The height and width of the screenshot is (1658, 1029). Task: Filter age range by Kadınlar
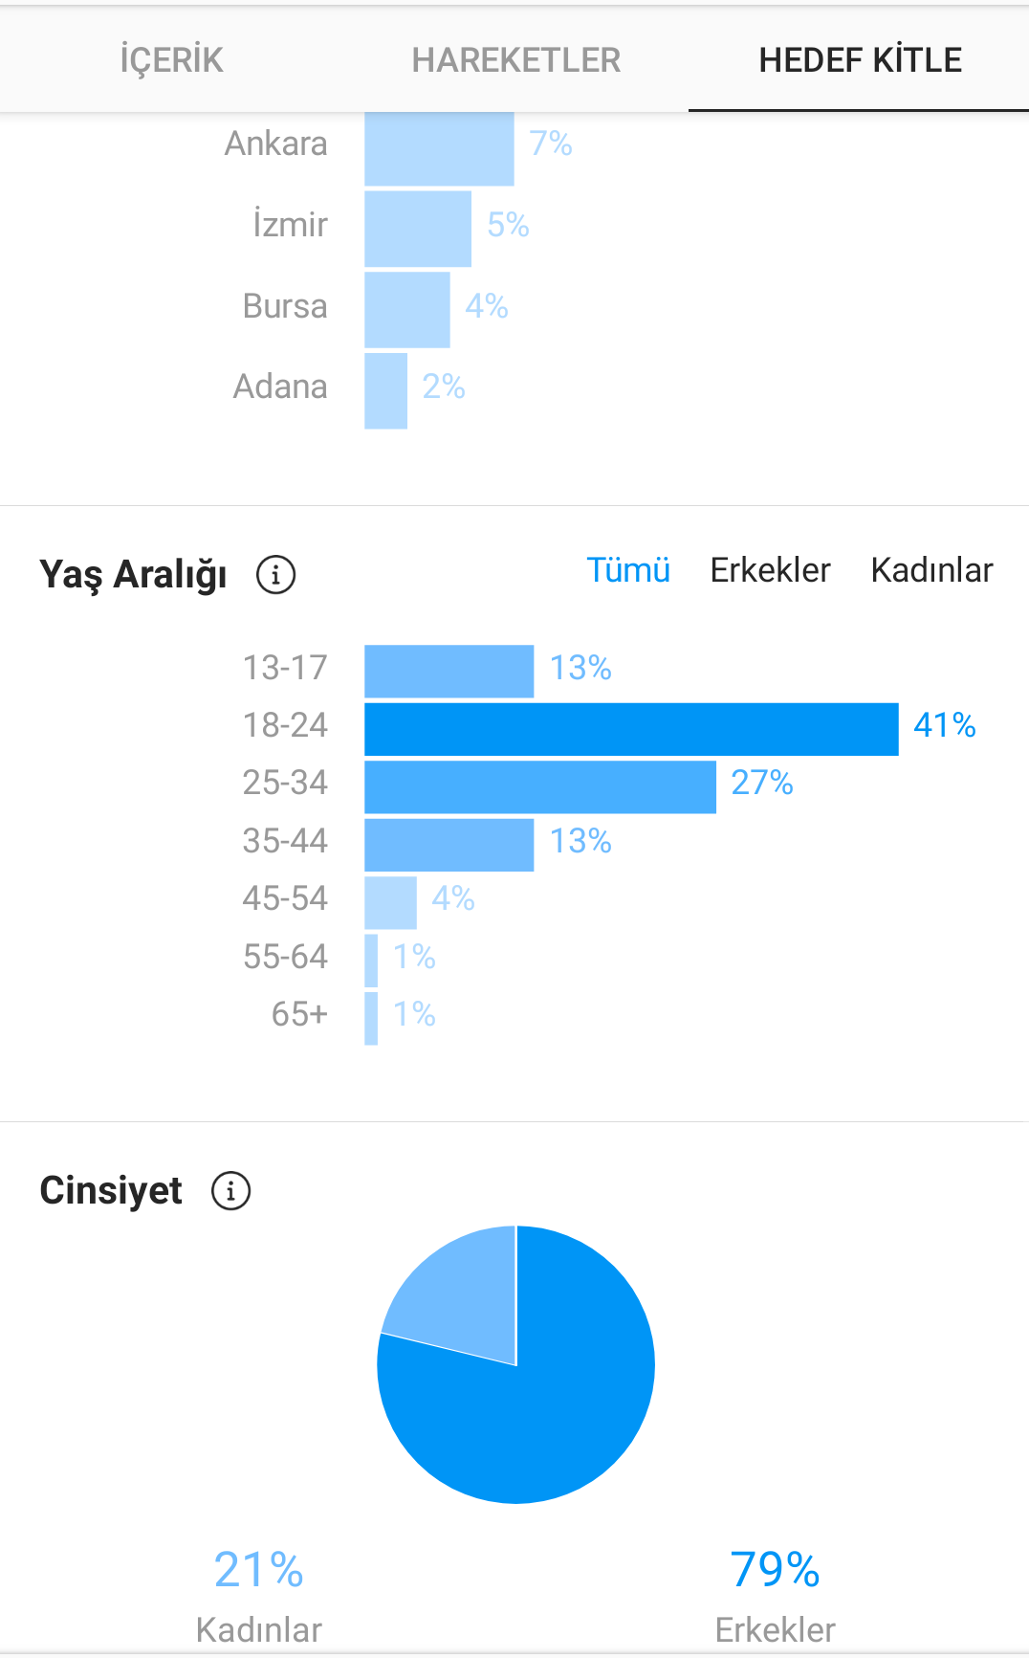pos(931,570)
